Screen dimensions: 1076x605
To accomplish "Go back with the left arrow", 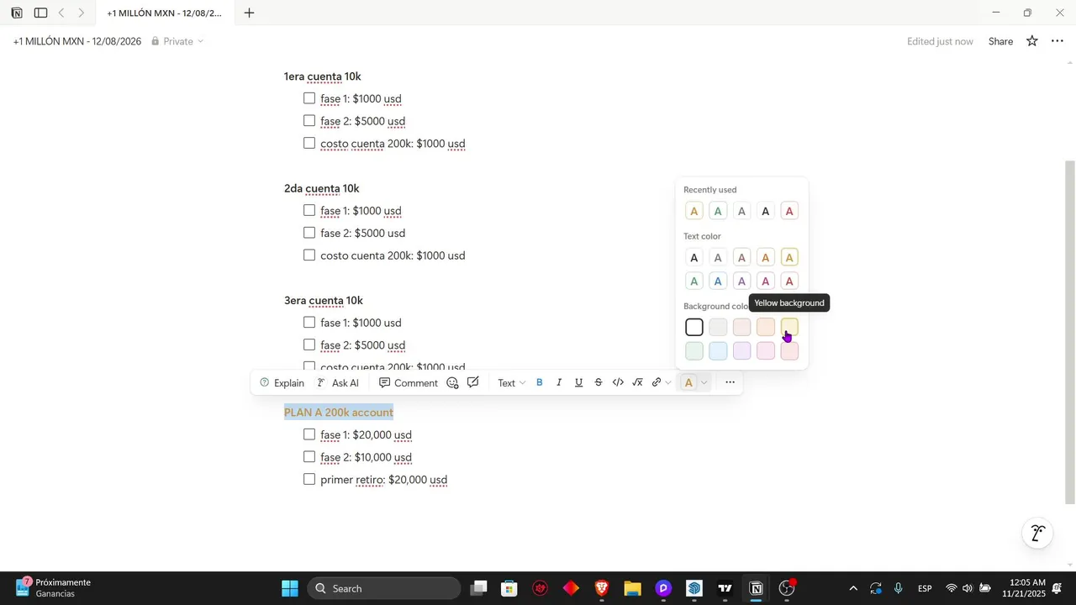I will click(61, 13).
